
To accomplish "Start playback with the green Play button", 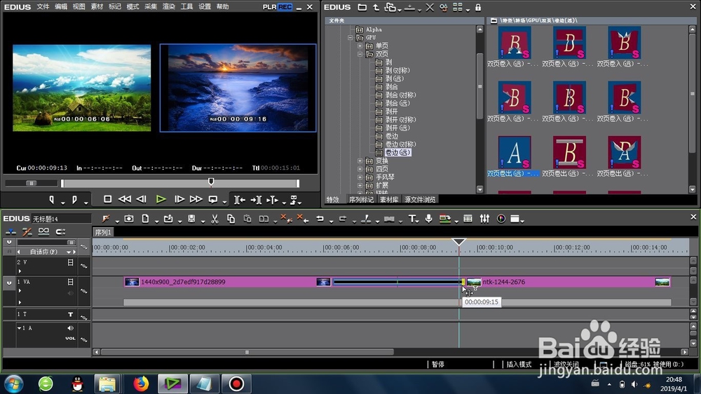I will point(161,199).
